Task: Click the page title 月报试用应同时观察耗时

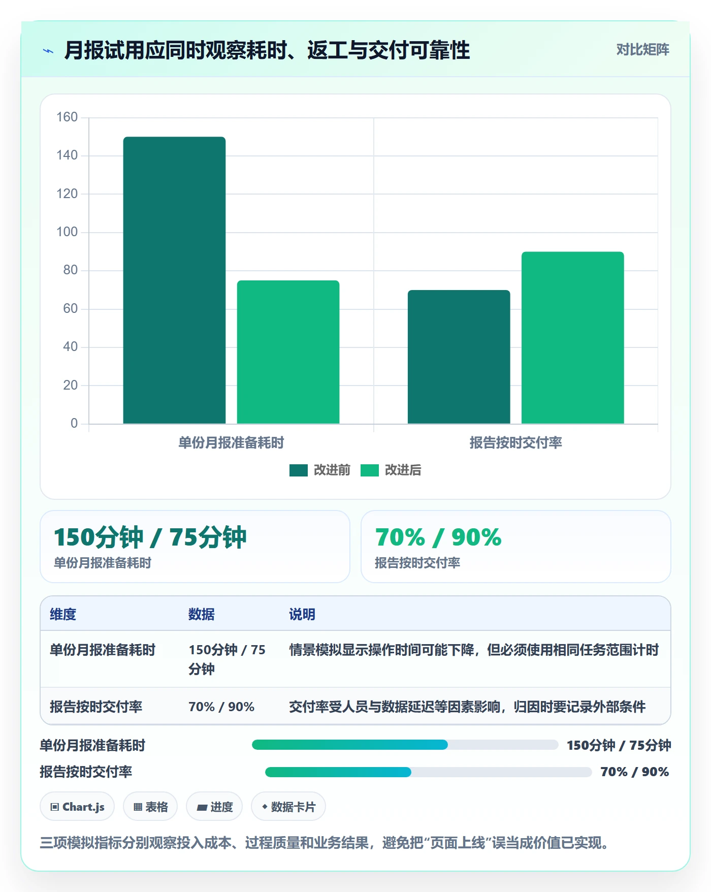Action: tap(267, 50)
